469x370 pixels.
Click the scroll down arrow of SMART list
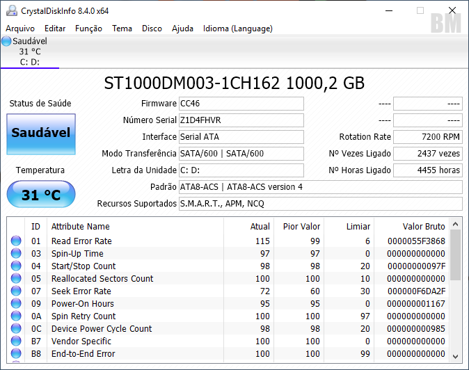(456, 356)
